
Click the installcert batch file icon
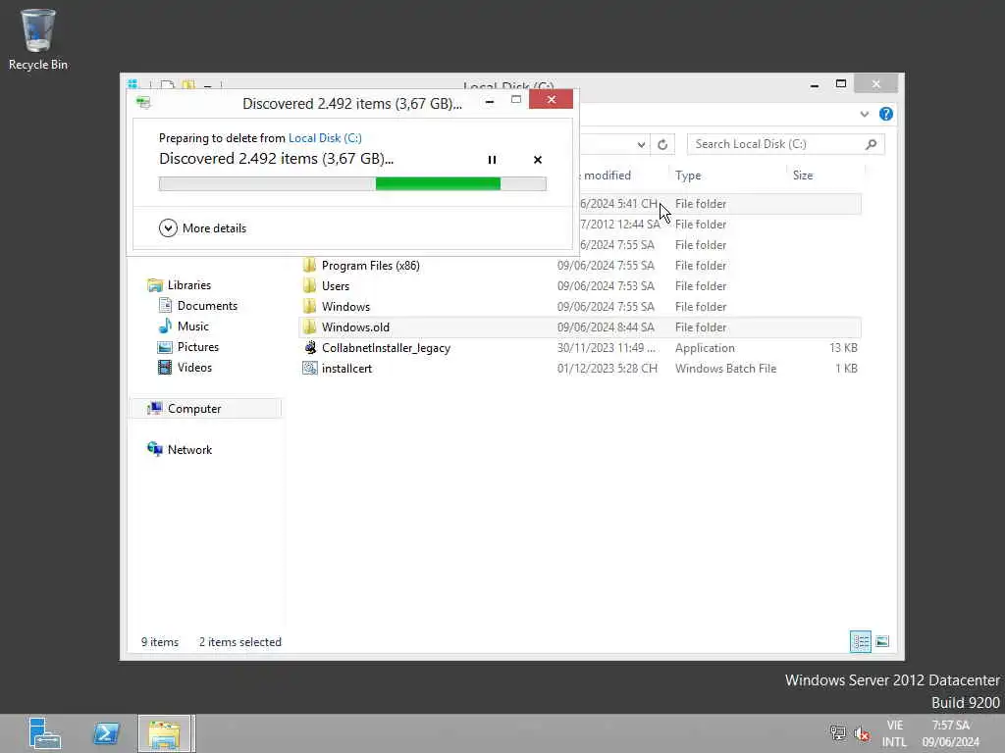[x=310, y=369]
